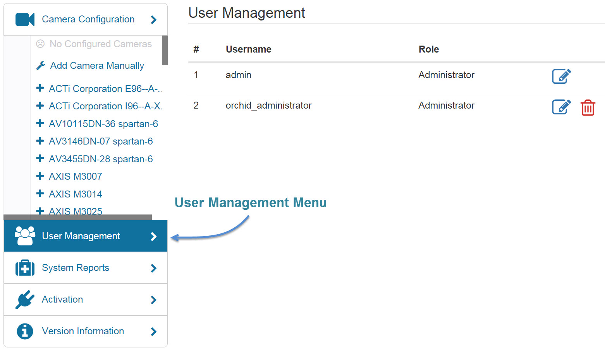Edit the admin user with the pencil icon
The width and height of the screenshot is (605, 354).
tap(561, 76)
